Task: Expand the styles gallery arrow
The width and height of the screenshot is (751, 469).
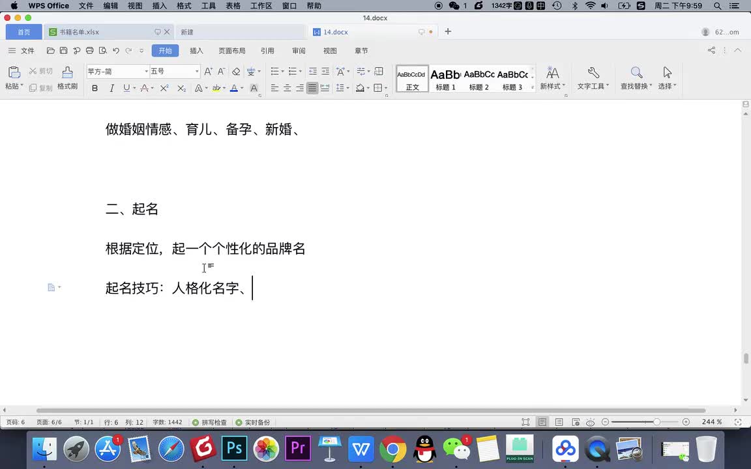Action: click(533, 87)
